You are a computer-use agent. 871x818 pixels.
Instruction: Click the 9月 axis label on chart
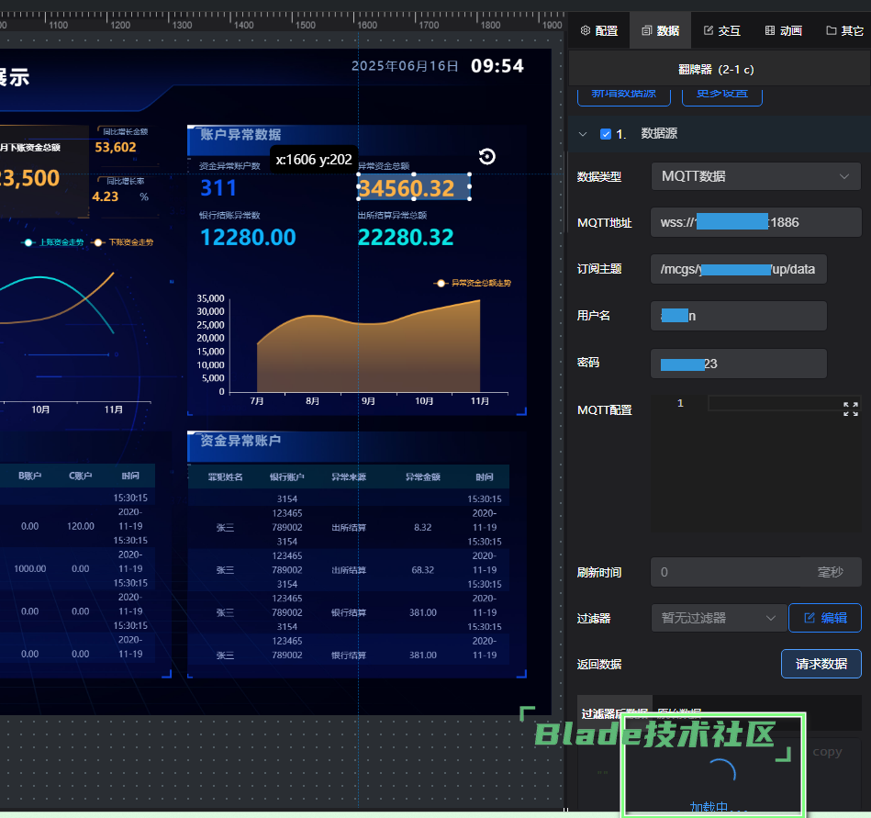click(x=368, y=401)
